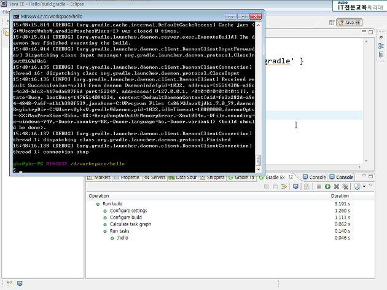The width and height of the screenshot is (387, 290).
Task: Switch to the Markers tab
Action: (x=100, y=178)
